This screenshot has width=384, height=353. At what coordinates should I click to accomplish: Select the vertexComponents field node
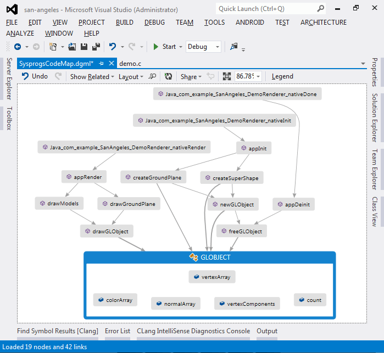(247, 304)
